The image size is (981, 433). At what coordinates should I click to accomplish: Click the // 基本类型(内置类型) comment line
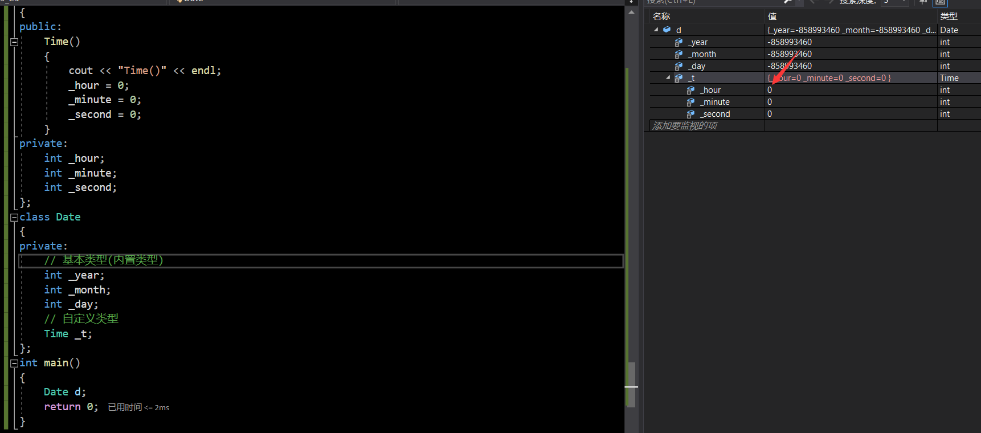click(x=104, y=260)
